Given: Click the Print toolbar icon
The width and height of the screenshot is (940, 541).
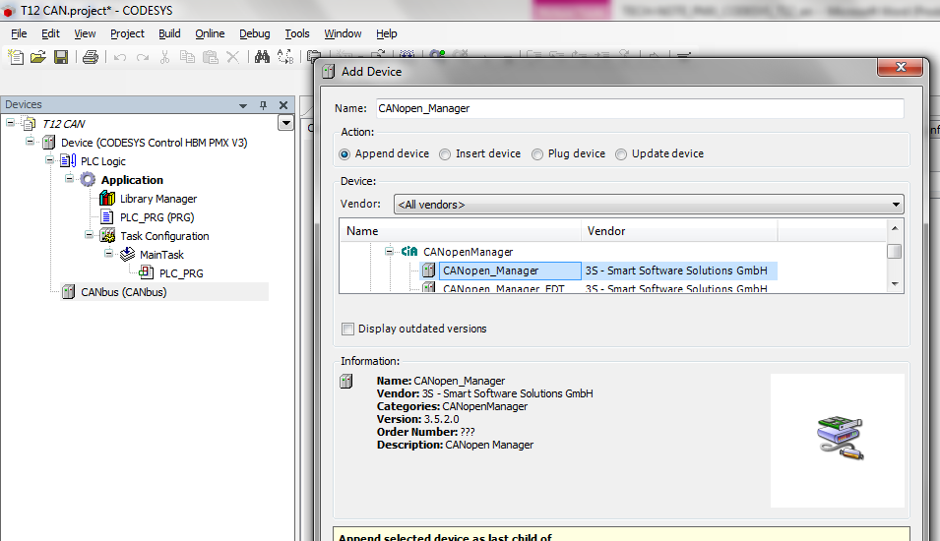Looking at the screenshot, I should pyautogui.click(x=91, y=57).
